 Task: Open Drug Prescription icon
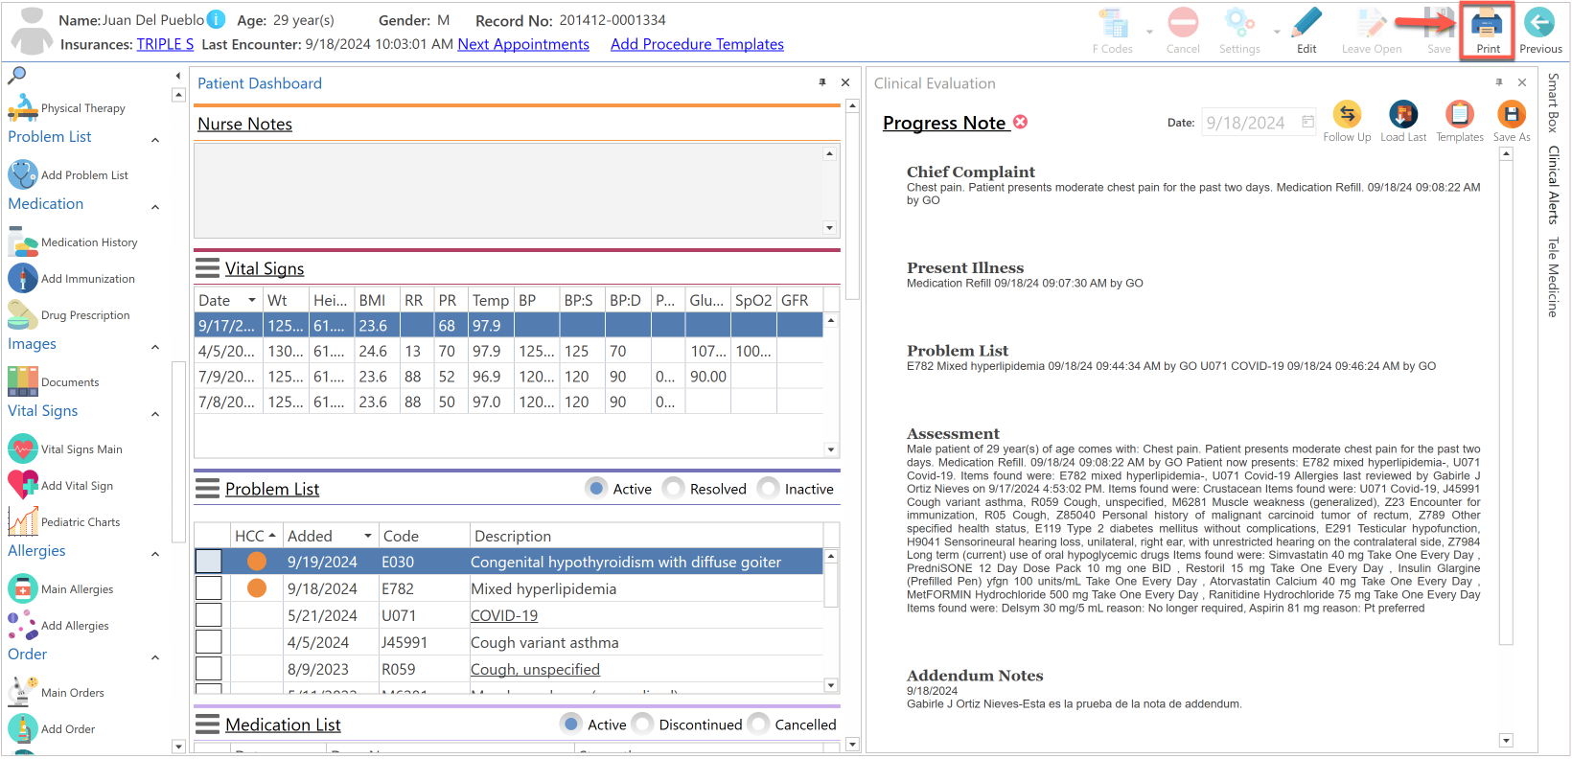pos(23,314)
